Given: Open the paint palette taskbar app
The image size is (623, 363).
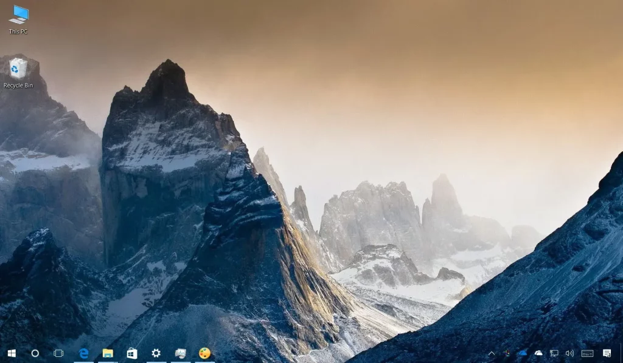Looking at the screenshot, I should pos(204,353).
